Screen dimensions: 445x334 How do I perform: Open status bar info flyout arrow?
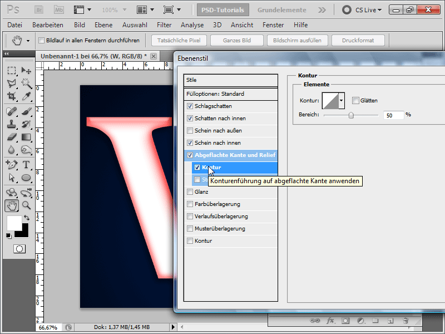[173, 327]
